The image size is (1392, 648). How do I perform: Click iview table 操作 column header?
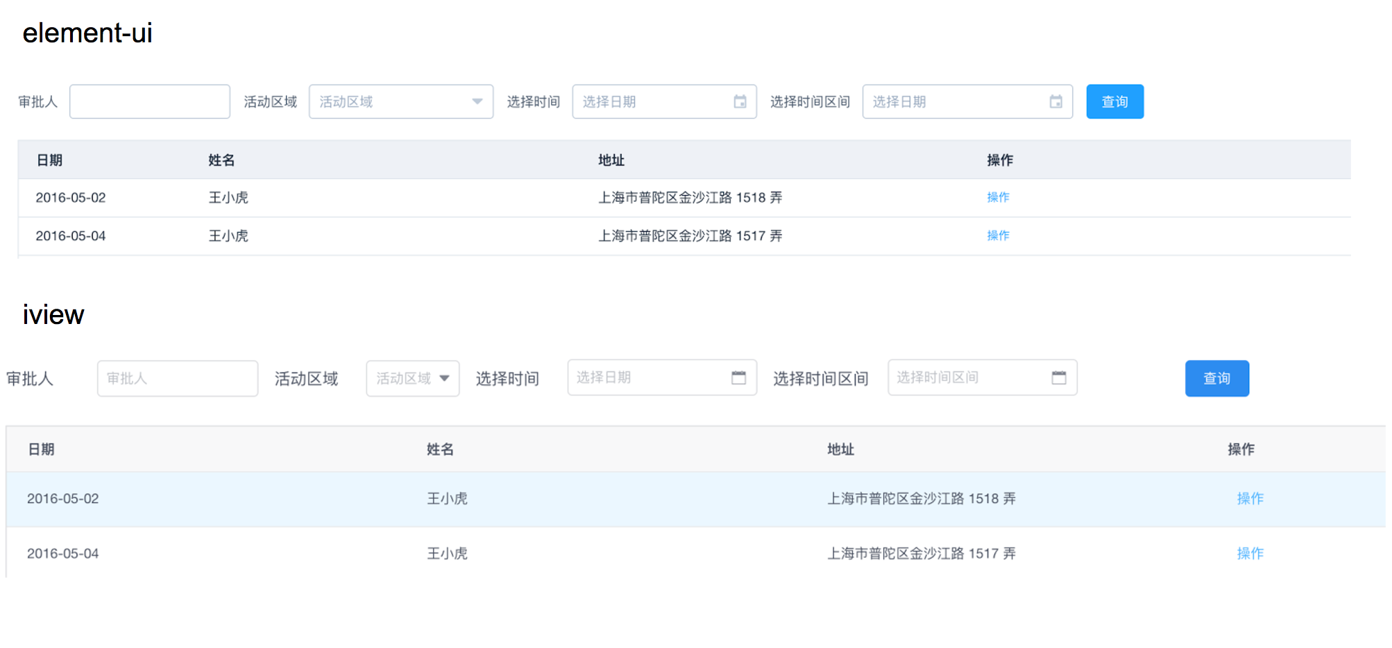[1241, 449]
